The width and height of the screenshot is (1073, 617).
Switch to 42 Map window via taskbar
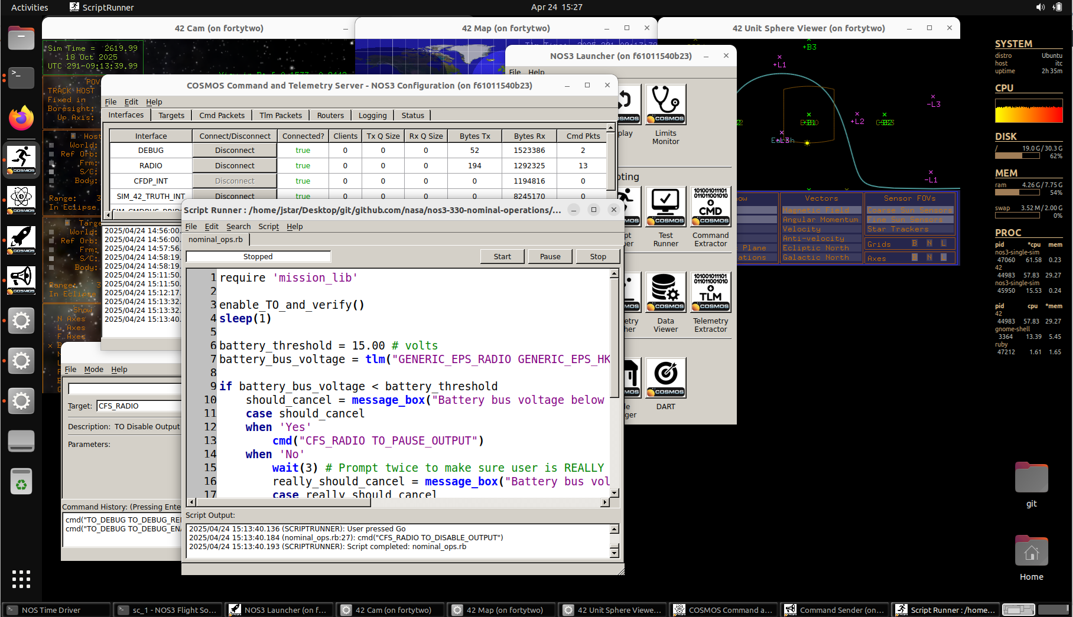[x=501, y=610]
